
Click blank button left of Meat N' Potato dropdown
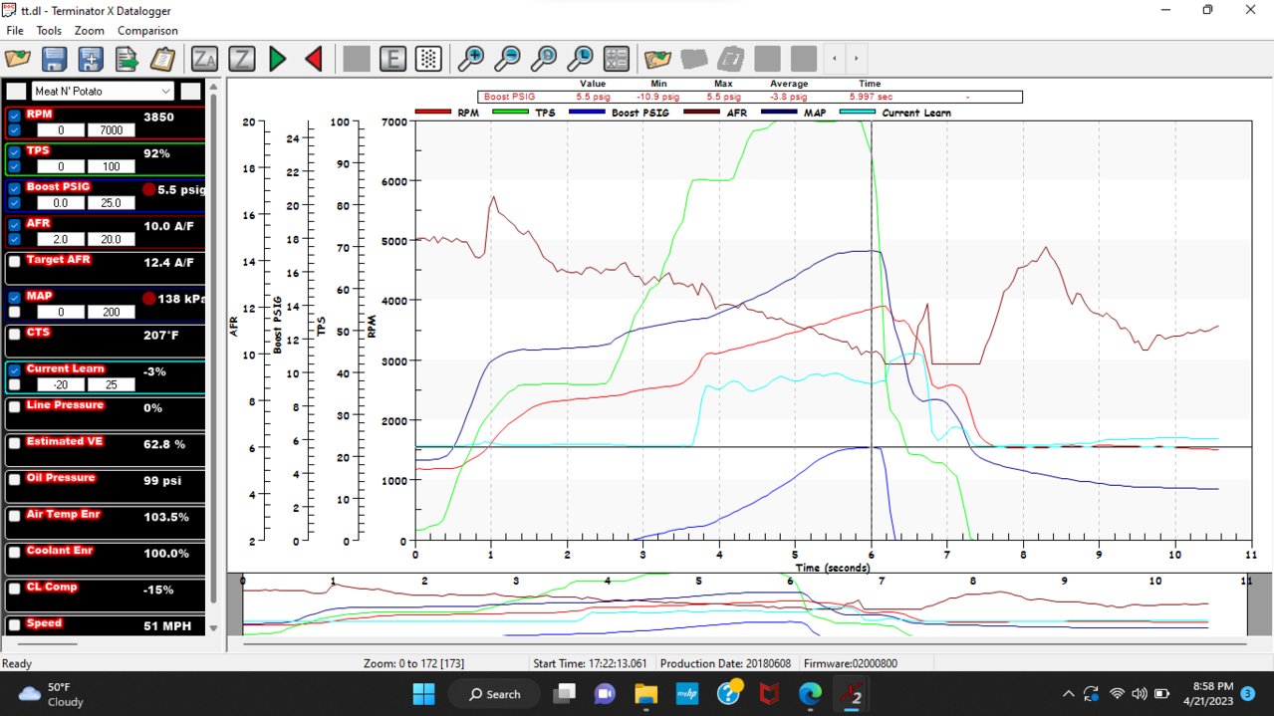pyautogui.click(x=16, y=91)
